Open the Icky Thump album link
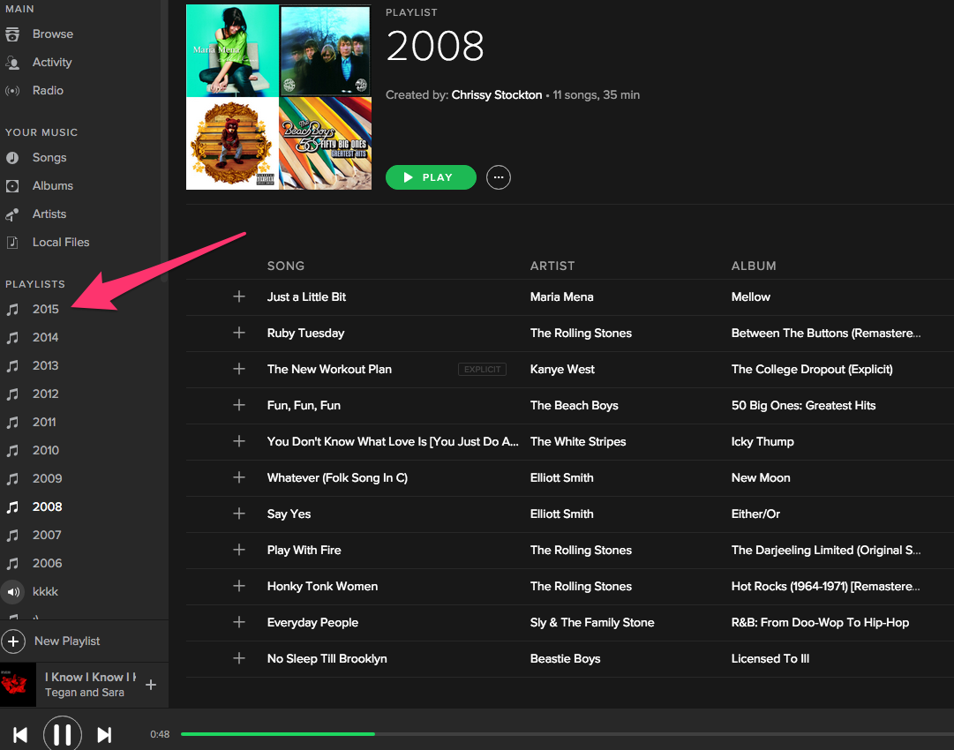 point(762,441)
